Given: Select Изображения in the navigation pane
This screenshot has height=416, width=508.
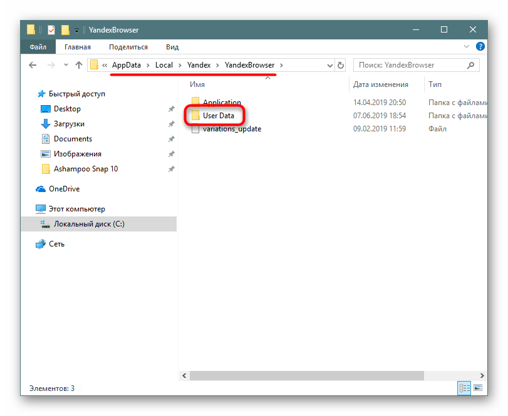Looking at the screenshot, I should click(78, 154).
